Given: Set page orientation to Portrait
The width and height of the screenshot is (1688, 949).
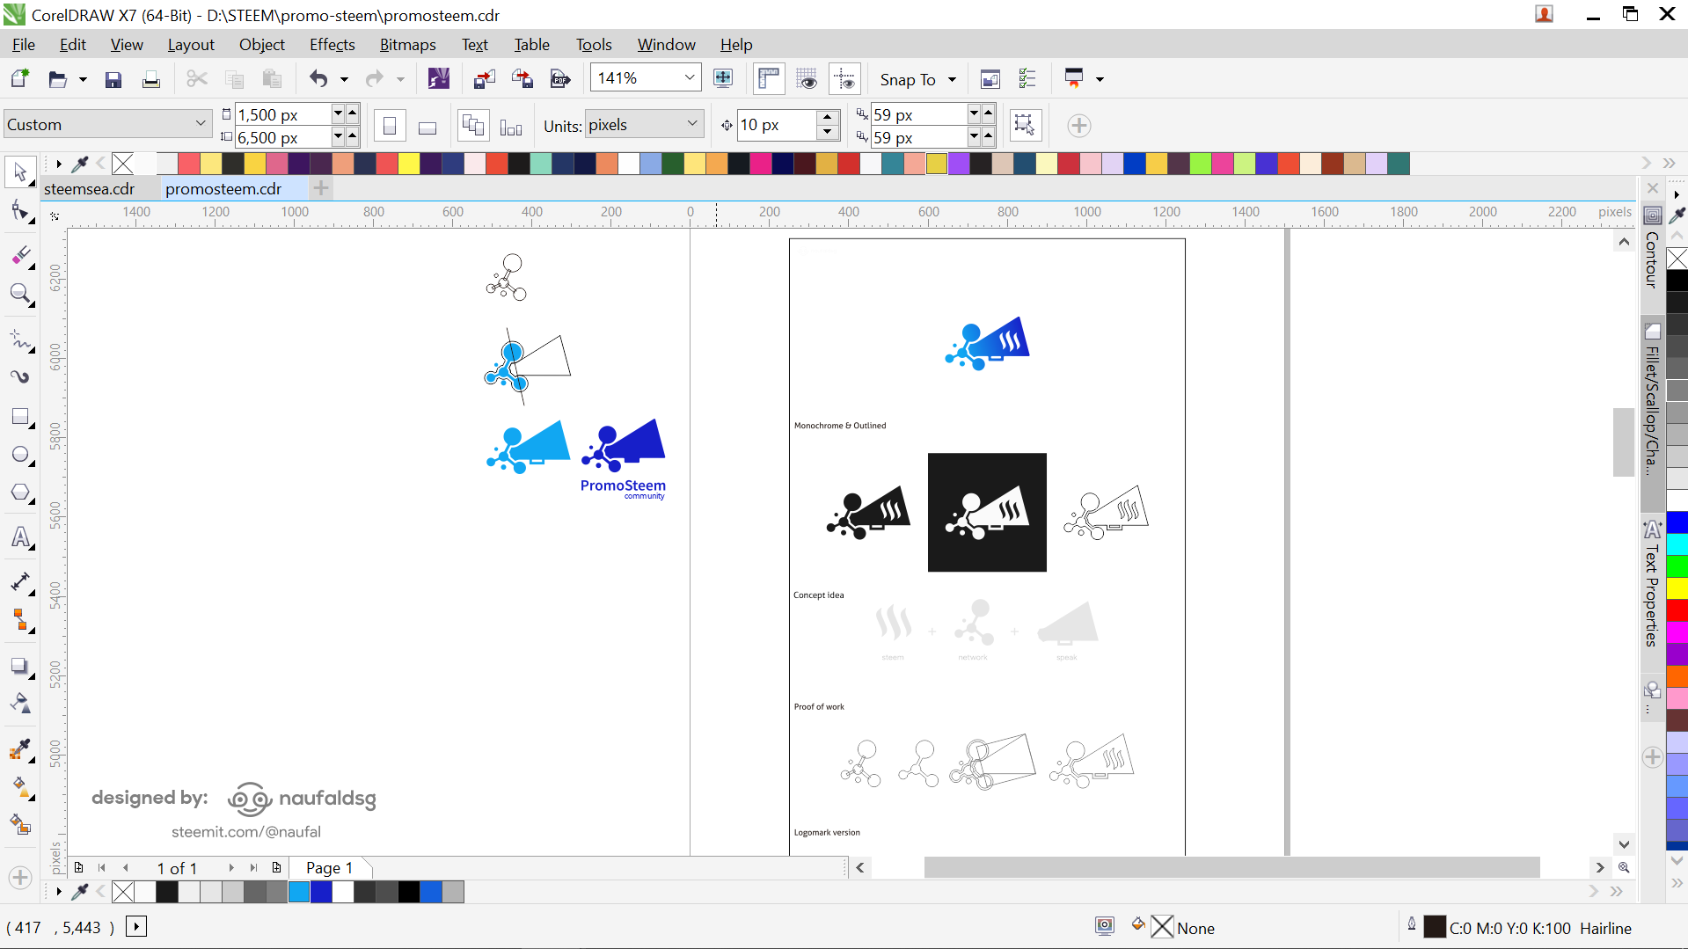Looking at the screenshot, I should click(x=390, y=126).
